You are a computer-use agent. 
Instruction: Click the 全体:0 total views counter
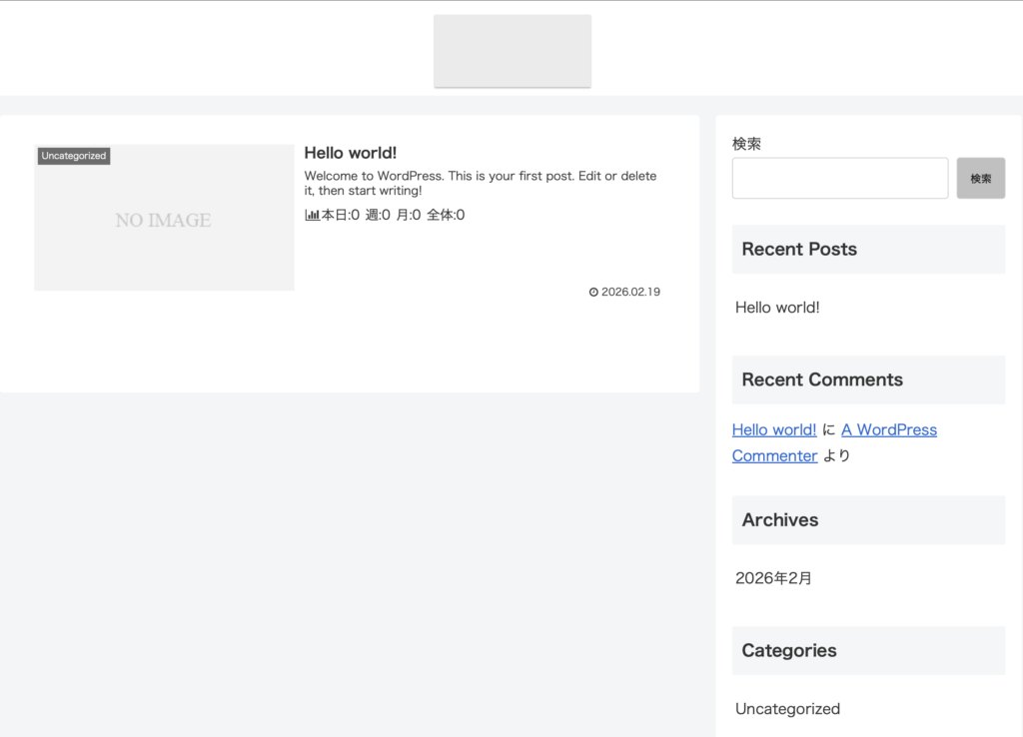[446, 215]
